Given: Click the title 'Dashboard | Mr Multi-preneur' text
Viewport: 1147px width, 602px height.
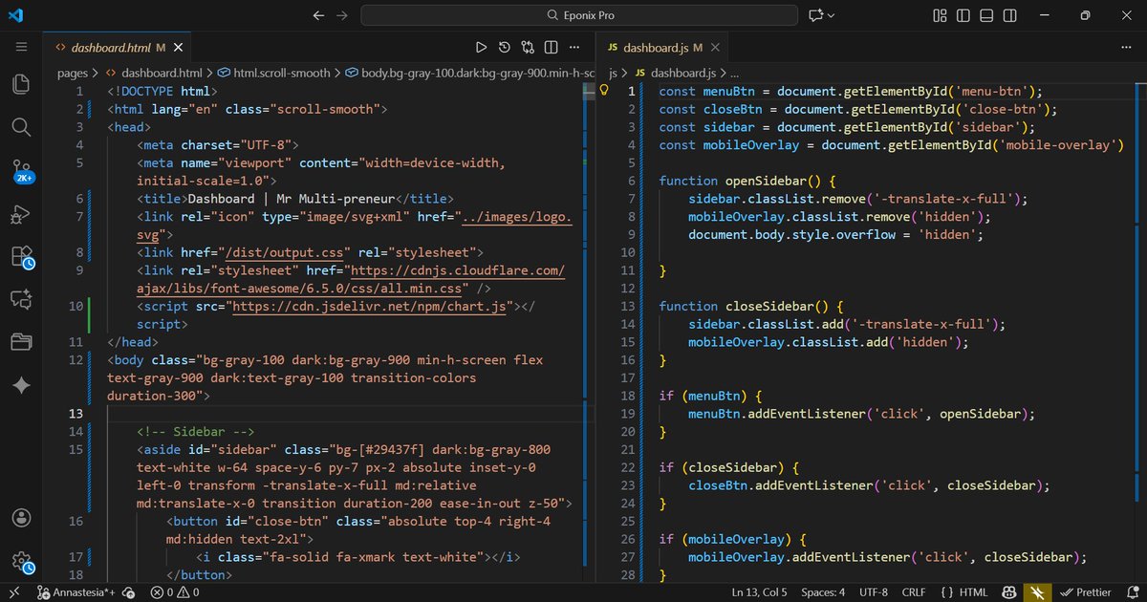Looking at the screenshot, I should pyautogui.click(x=291, y=199).
